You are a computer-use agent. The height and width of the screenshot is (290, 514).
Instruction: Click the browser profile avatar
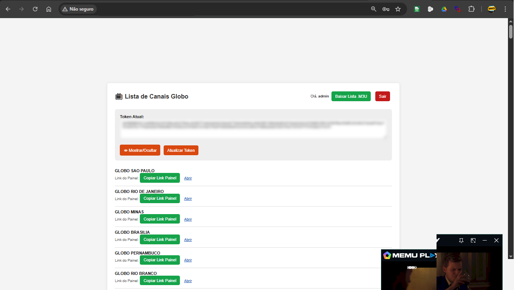(492, 9)
